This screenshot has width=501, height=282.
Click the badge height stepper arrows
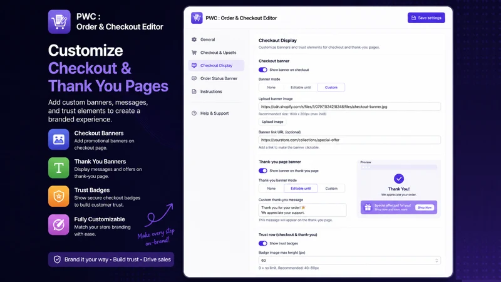436,261
